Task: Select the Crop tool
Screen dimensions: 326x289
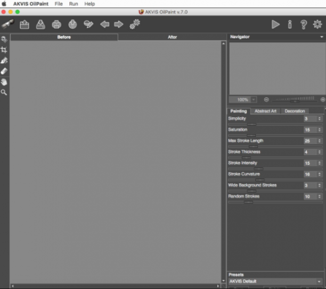Action: (x=4, y=50)
